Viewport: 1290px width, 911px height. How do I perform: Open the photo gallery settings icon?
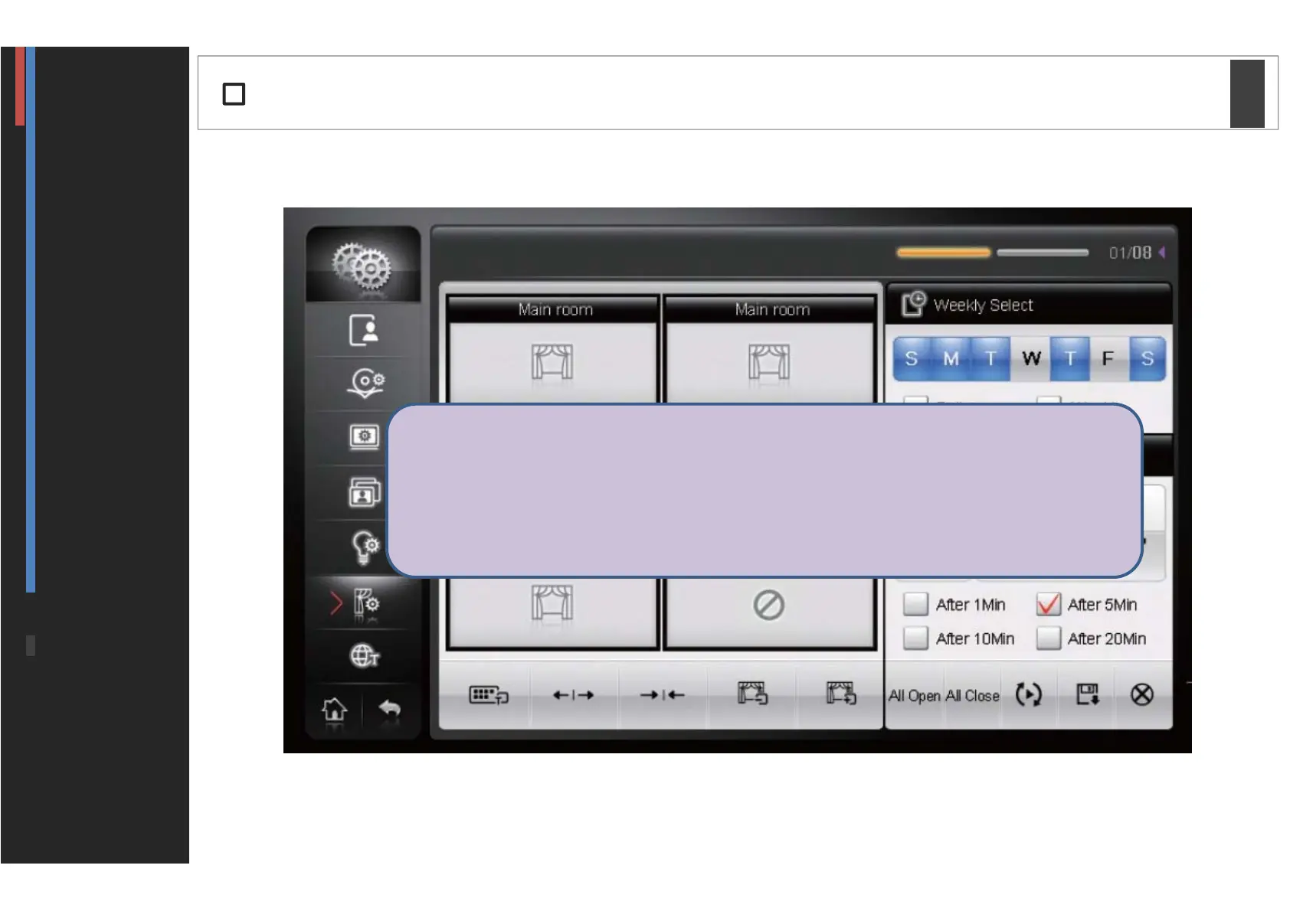[x=365, y=492]
